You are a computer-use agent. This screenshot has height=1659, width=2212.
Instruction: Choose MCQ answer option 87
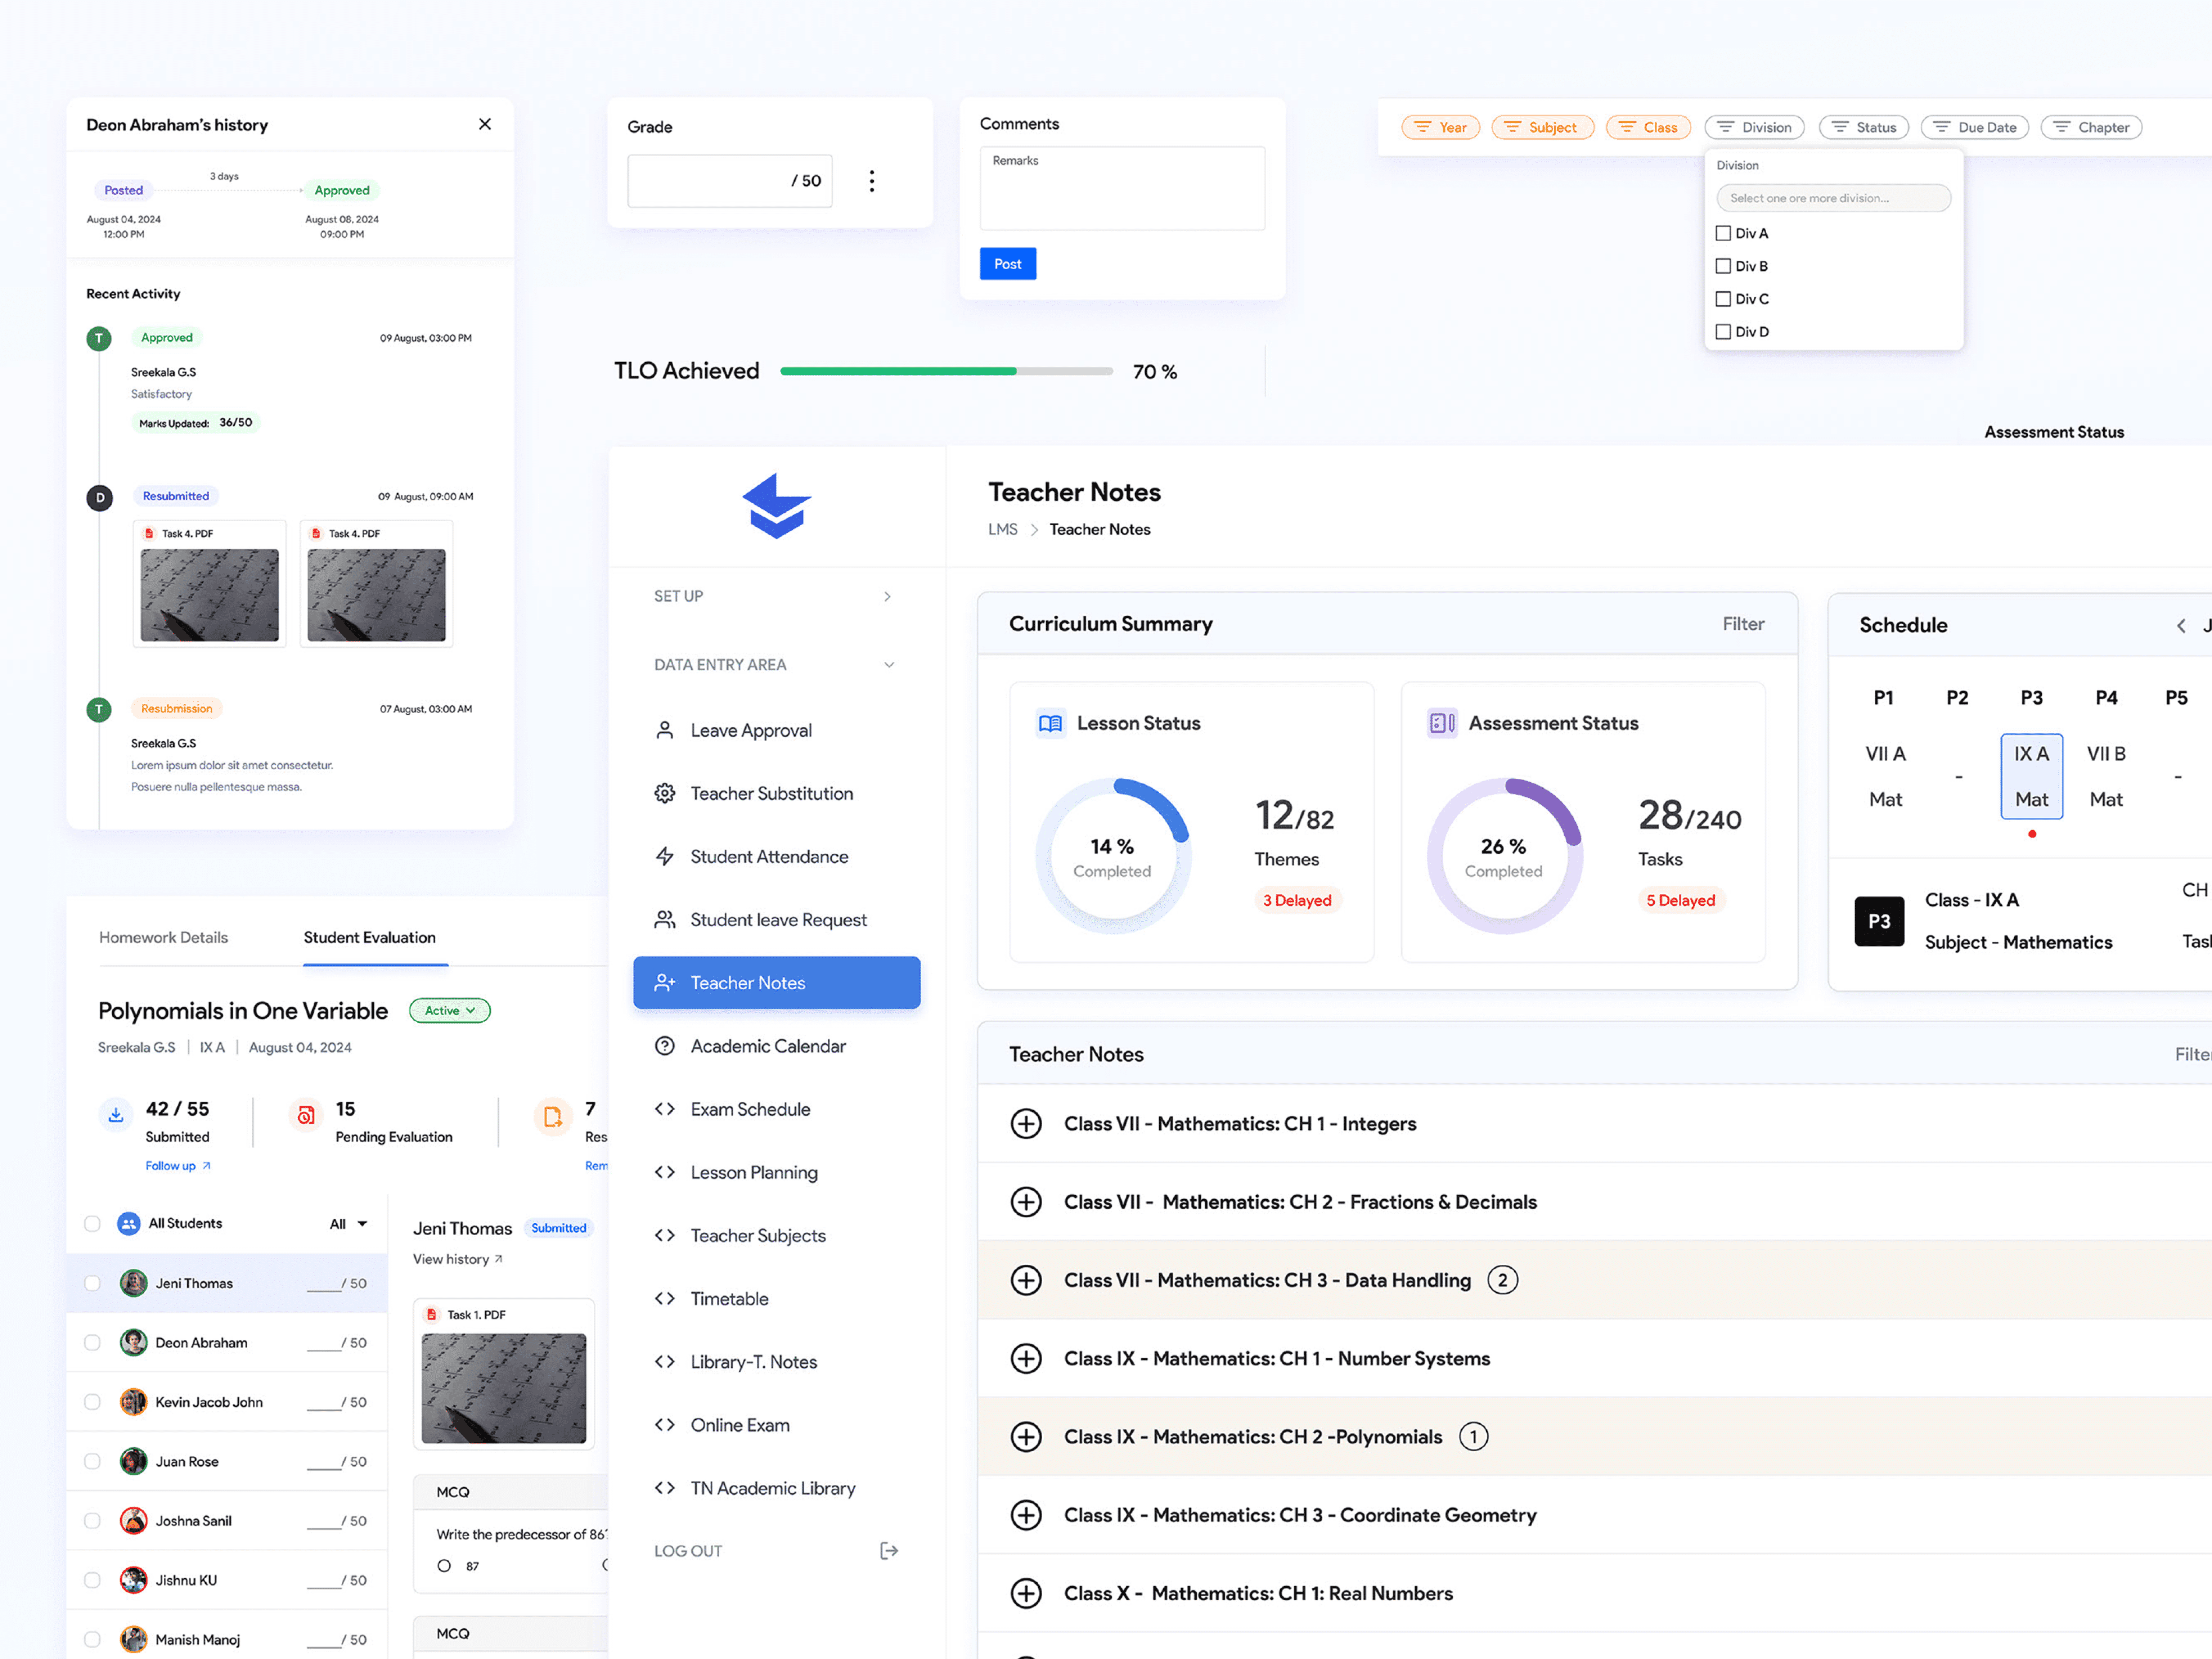pyautogui.click(x=444, y=1566)
